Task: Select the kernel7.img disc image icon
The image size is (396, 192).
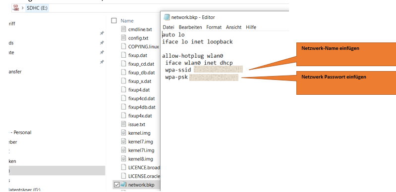Action: pyautogui.click(x=123, y=142)
